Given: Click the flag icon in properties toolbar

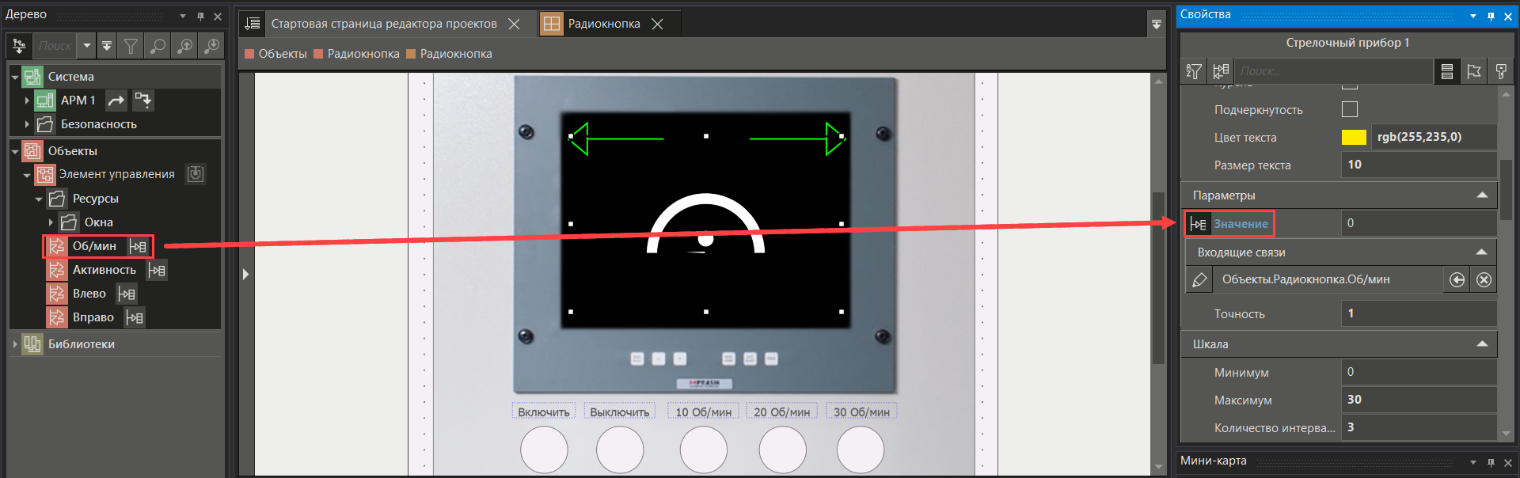Looking at the screenshot, I should 1473,71.
